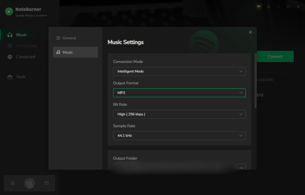Image resolution: width=305 pixels, height=195 pixels.
Task: Click the green Convert button
Action: 275,56
